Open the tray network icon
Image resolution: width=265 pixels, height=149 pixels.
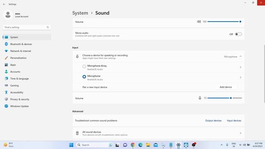point(240,145)
